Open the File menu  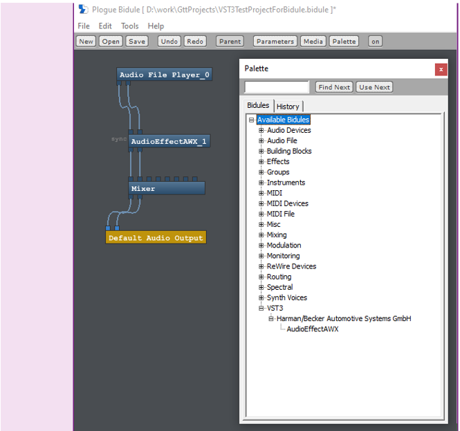click(x=84, y=26)
